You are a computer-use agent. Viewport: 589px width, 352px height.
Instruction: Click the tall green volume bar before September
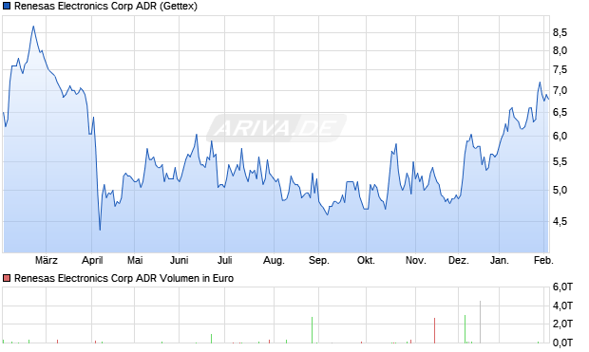pos(312,330)
